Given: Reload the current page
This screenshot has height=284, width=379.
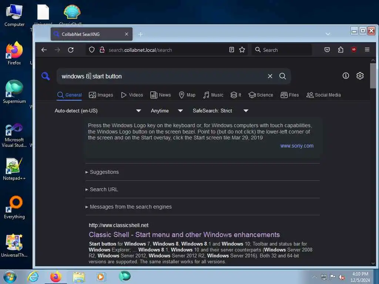Looking at the screenshot, I should [71, 50].
